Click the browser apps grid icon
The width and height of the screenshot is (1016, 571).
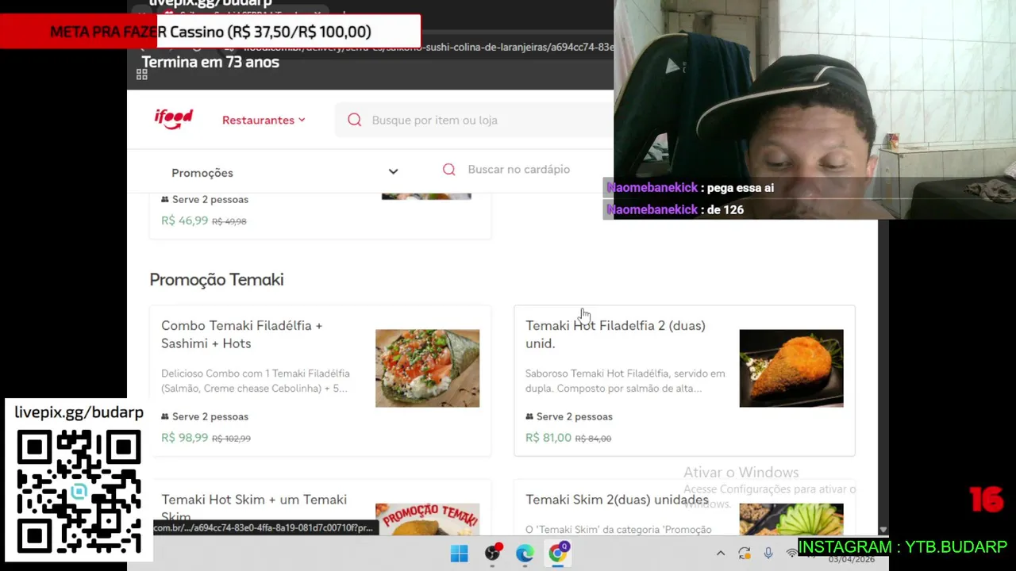pos(142,74)
